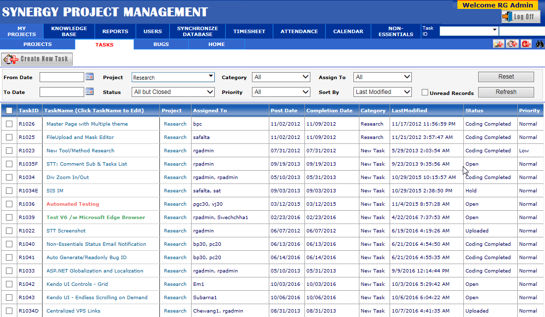The height and width of the screenshot is (317, 545).
Task: Open the Status dropdown showing All but Closed
Action: tap(173, 92)
